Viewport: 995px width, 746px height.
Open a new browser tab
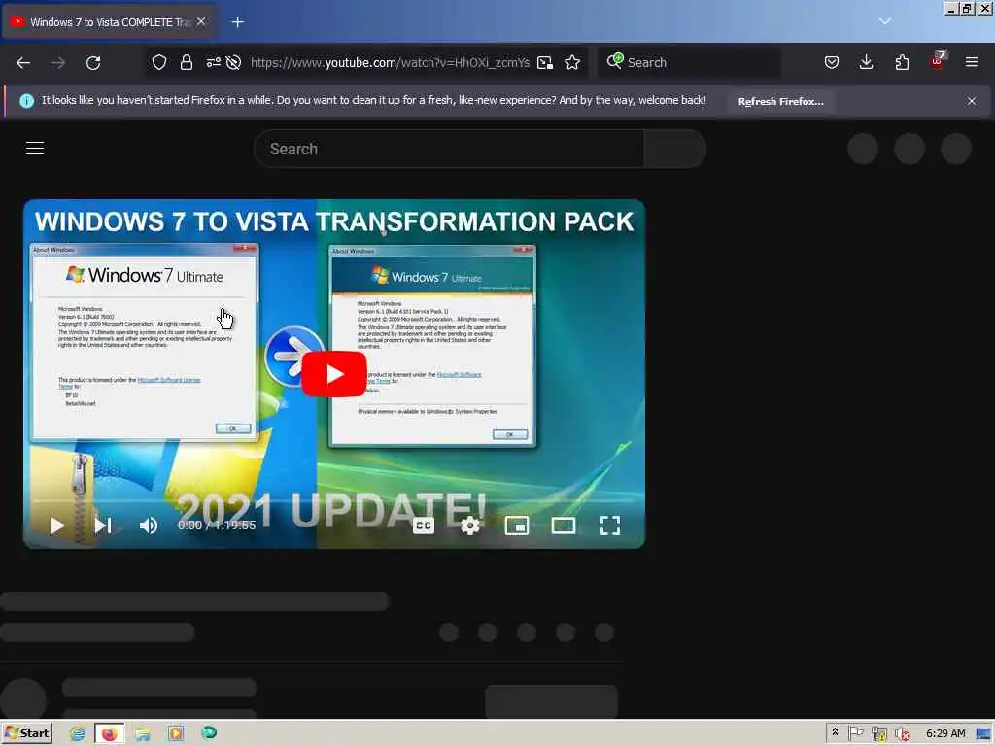click(x=237, y=22)
